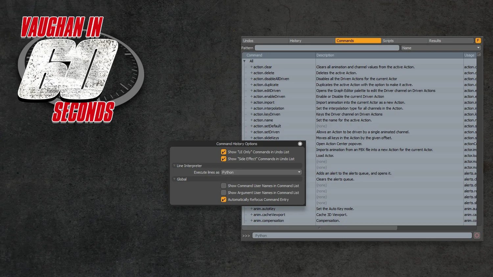The height and width of the screenshot is (277, 493).
Task: Switch to the History tab
Action: (x=312, y=41)
